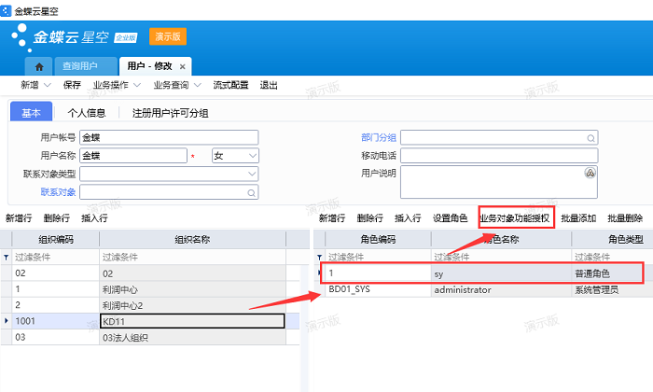This screenshot has width=653, height=392.
Task: Switch to the 个人信息 tab
Action: (87, 113)
